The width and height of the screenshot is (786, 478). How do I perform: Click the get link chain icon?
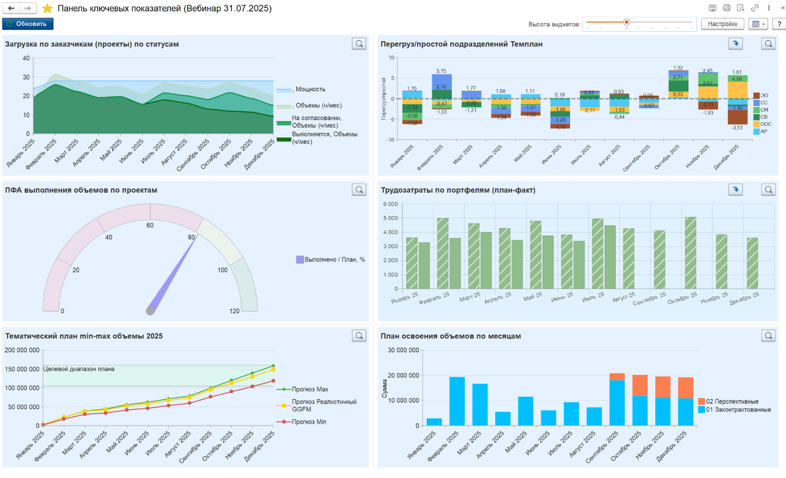click(x=755, y=8)
